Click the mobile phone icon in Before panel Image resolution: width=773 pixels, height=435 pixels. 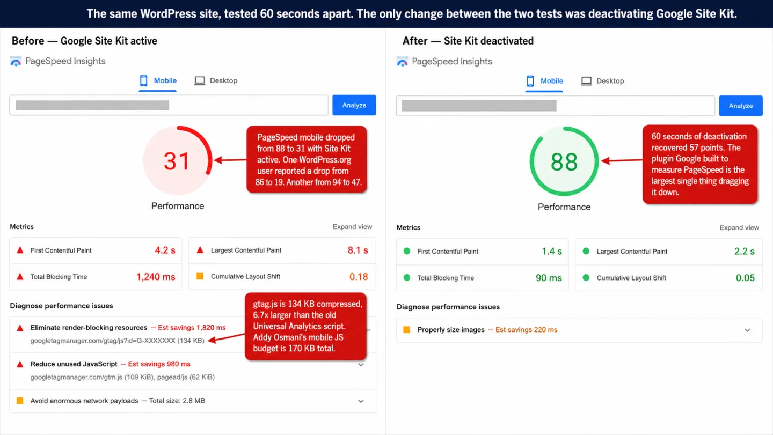pos(143,80)
